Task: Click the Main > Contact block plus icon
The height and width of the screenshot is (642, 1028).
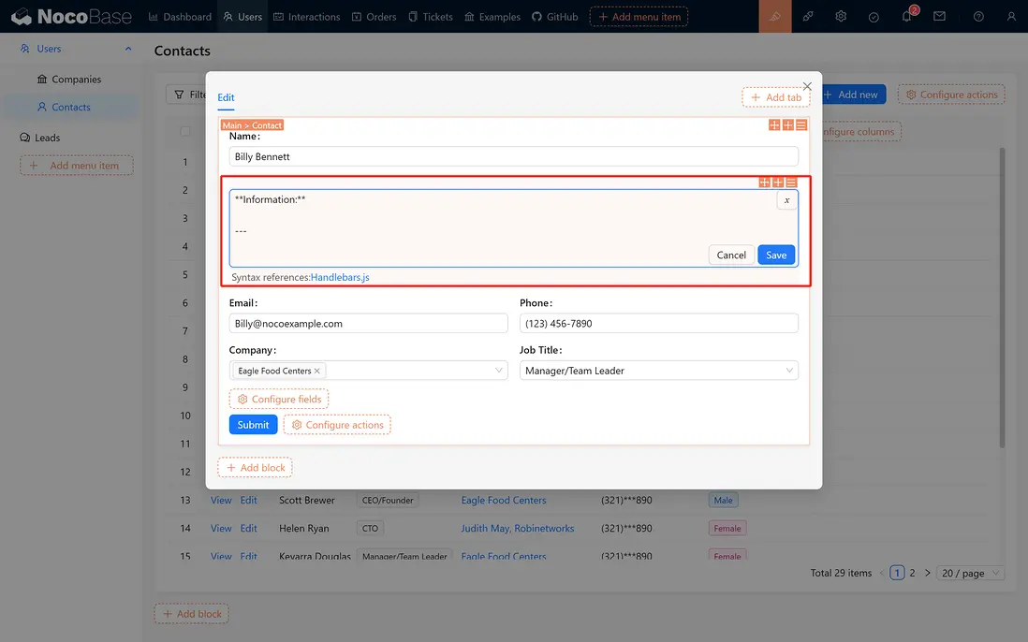Action: [x=788, y=124]
